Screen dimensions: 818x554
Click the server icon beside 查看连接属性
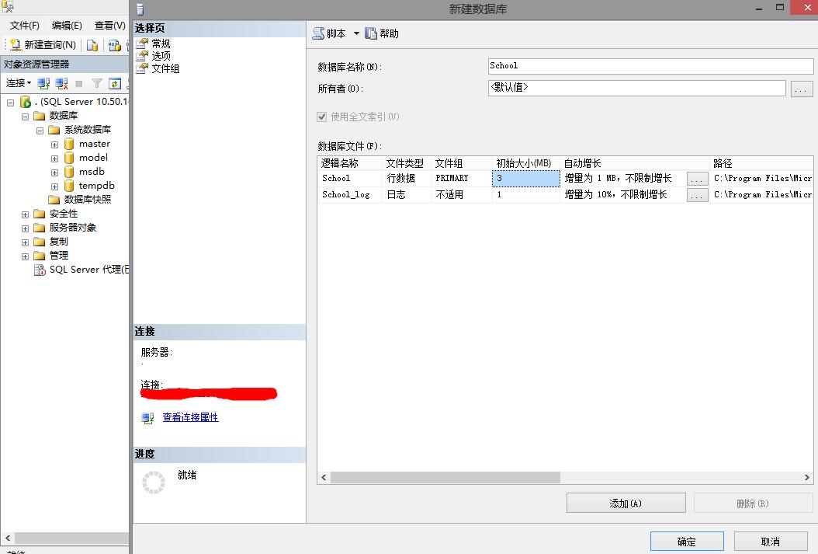point(147,419)
